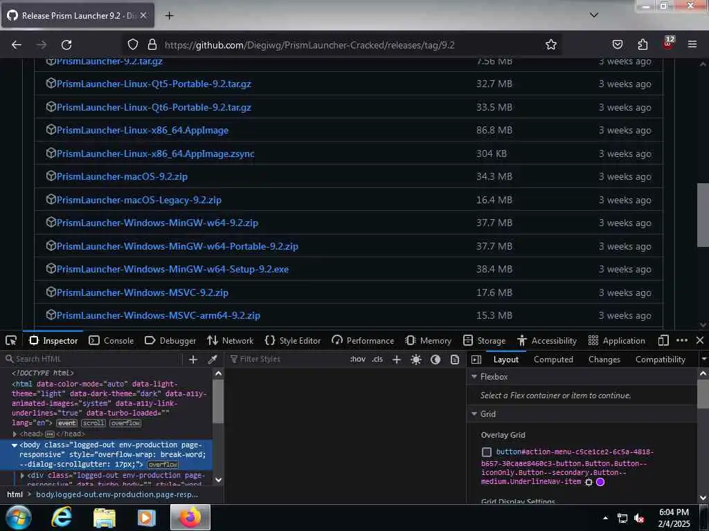
Task: Collapse the Grid section
Action: point(474,413)
